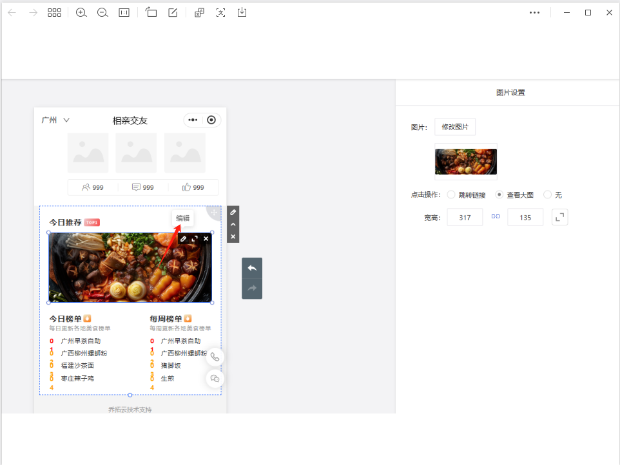Click the hotpot image thumbnail preview
This screenshot has height=465, width=620.
click(x=466, y=162)
